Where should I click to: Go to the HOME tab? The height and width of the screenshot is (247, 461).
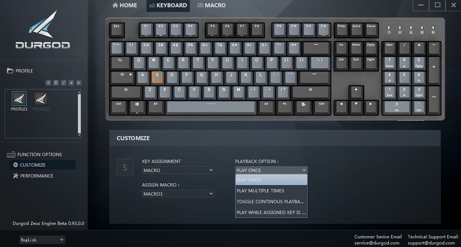[125, 5]
